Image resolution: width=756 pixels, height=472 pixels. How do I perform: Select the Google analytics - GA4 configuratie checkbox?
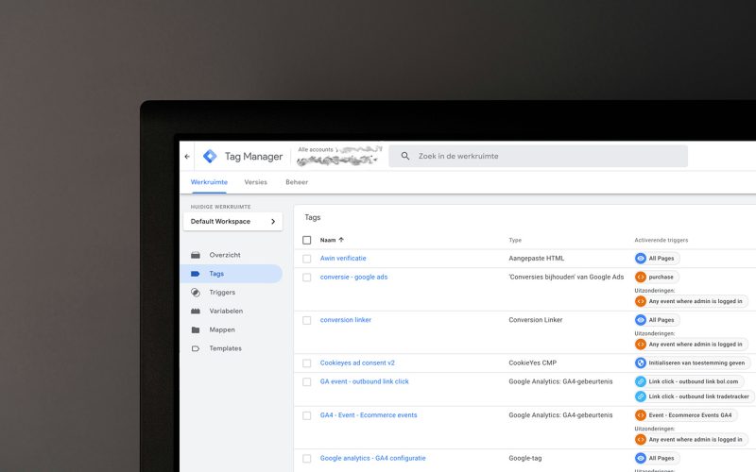click(x=306, y=459)
